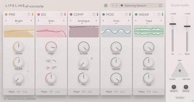Click the Main label in PRE module
The width and height of the screenshot is (194, 102).
click(x=12, y=92)
